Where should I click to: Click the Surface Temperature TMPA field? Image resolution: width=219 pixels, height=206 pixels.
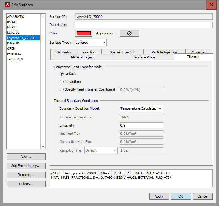[141, 117]
